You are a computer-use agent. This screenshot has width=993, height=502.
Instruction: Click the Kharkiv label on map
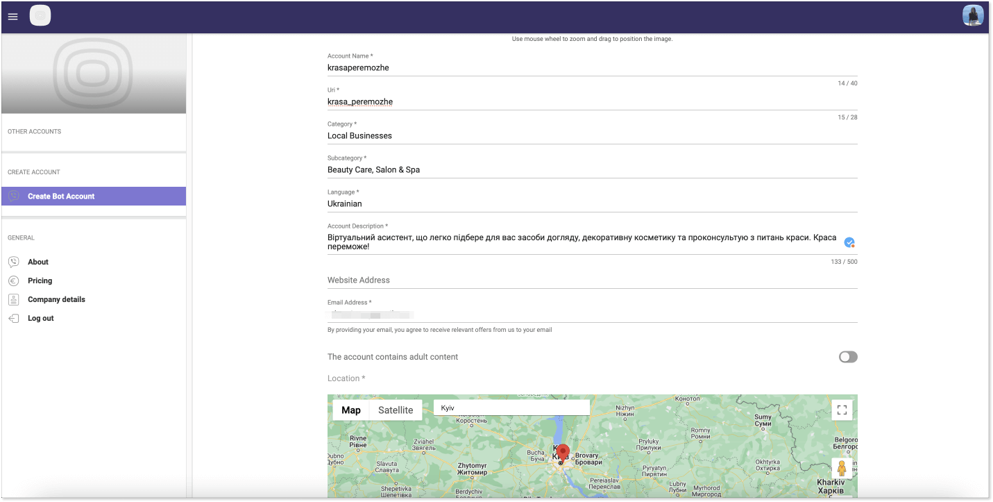[x=831, y=487]
